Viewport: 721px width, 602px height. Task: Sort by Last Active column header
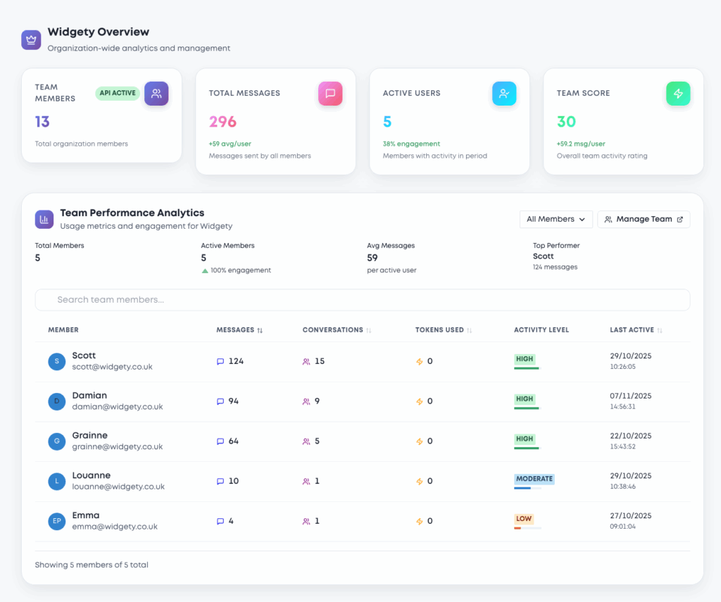pyautogui.click(x=636, y=330)
